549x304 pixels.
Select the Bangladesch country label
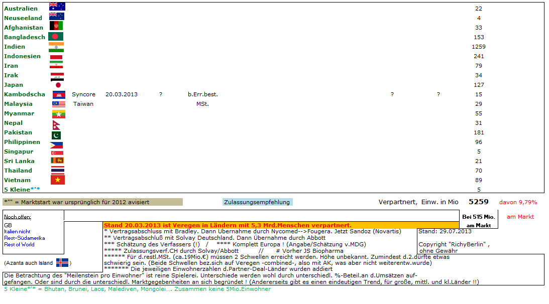25,37
